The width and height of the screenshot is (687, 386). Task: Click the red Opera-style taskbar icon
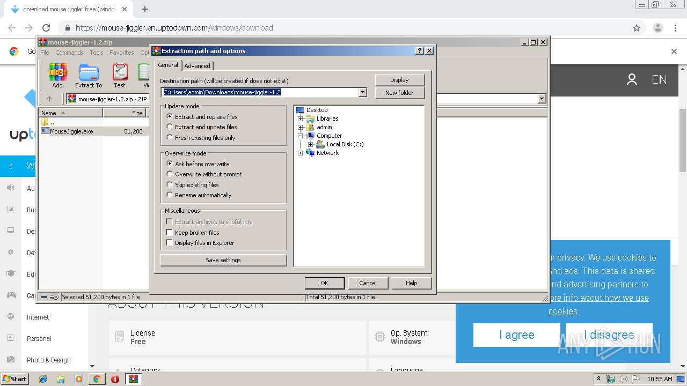(115, 379)
